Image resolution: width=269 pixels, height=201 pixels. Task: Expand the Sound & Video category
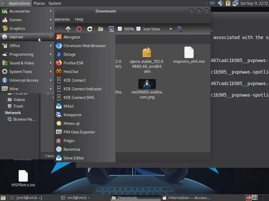pyautogui.click(x=27, y=63)
